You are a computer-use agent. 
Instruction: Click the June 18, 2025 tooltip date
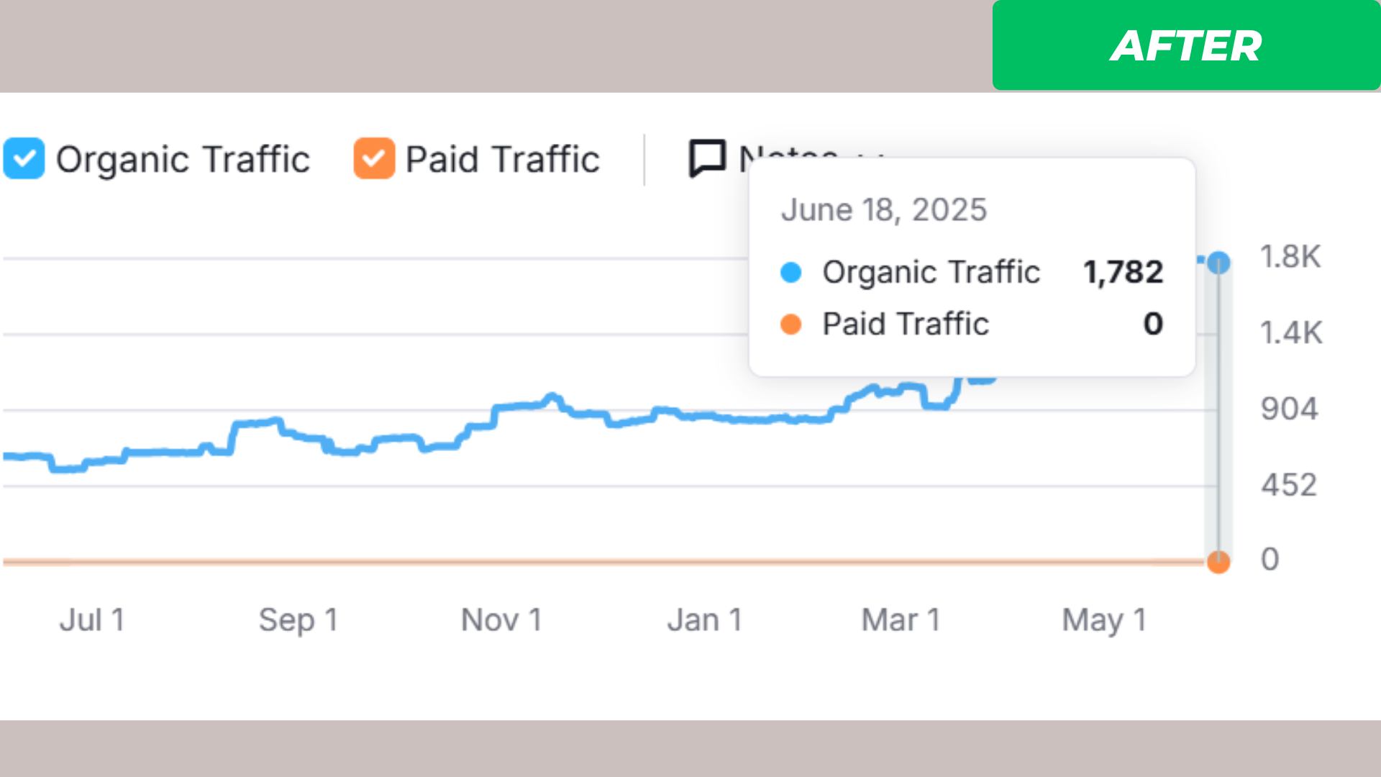coord(883,210)
